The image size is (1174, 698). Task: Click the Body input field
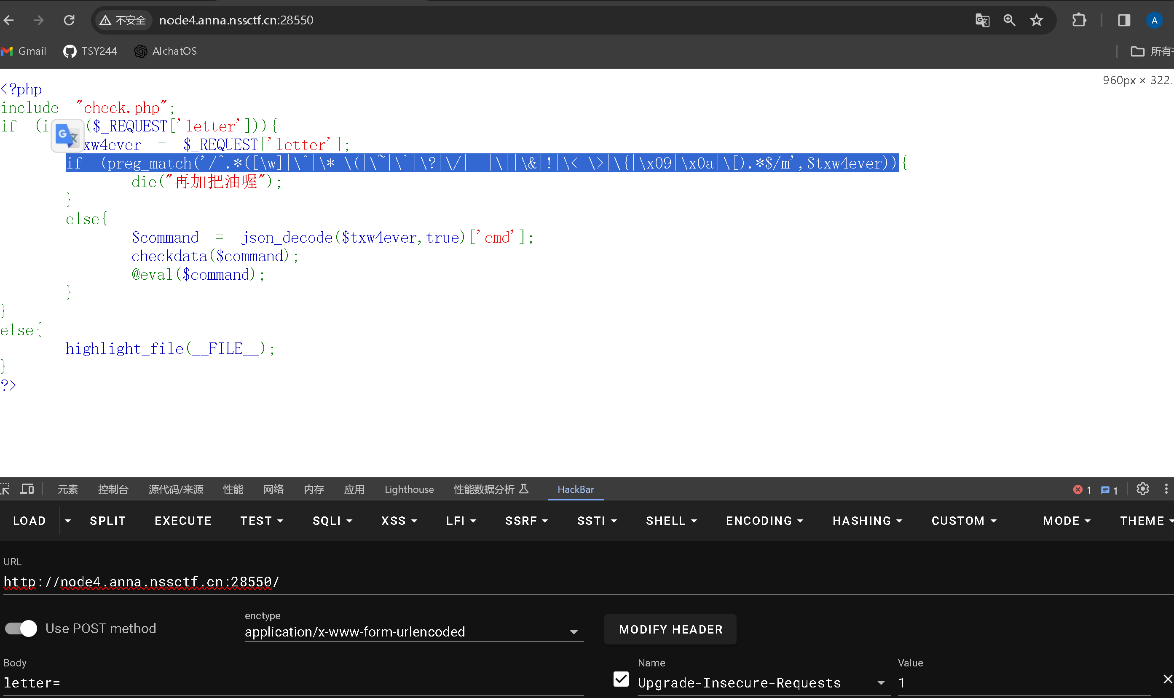point(292,683)
